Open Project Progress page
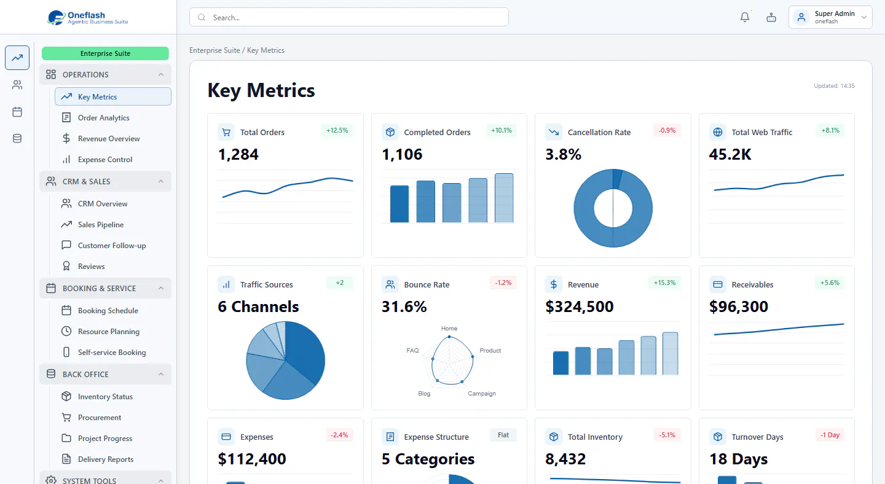885x484 pixels. (113, 438)
